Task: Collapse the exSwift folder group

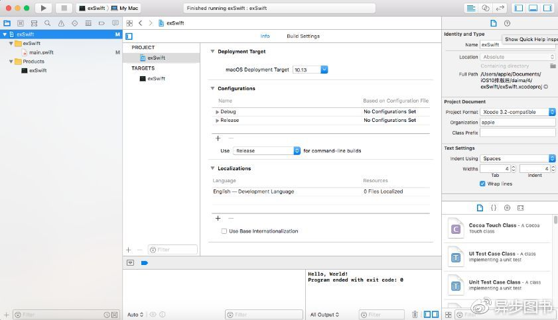Action: [x=11, y=43]
